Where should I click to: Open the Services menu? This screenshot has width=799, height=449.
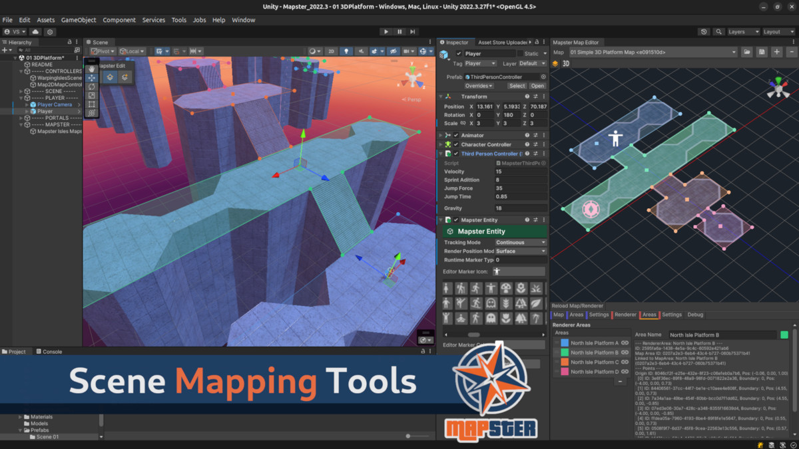tap(154, 20)
